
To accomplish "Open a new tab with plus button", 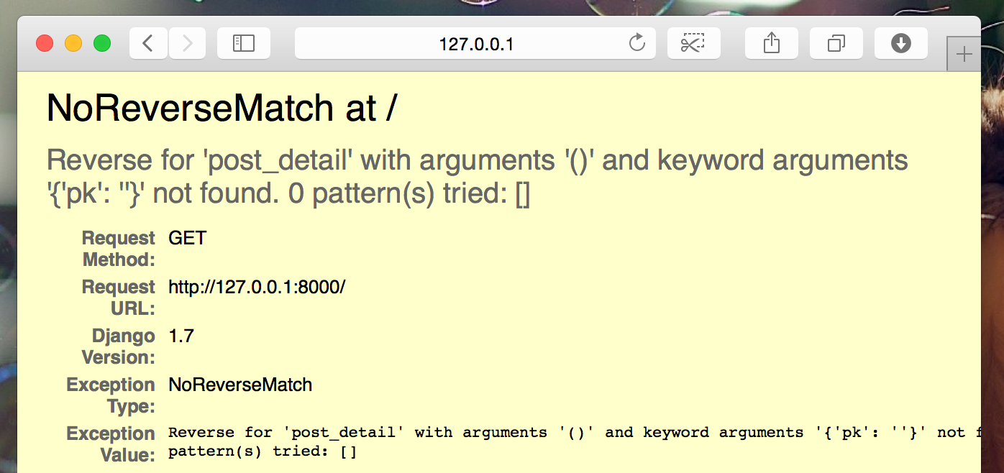I will [x=964, y=54].
